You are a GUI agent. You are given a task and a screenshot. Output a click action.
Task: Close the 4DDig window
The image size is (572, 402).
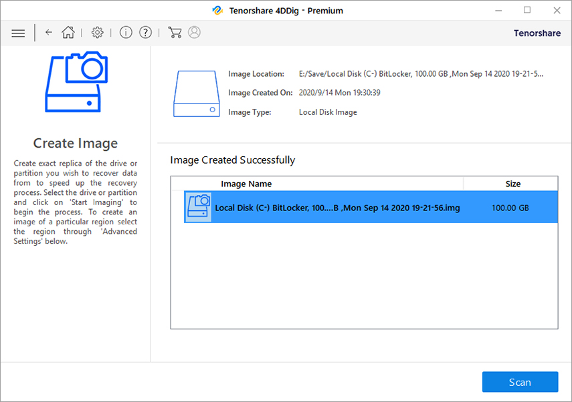pos(557,10)
